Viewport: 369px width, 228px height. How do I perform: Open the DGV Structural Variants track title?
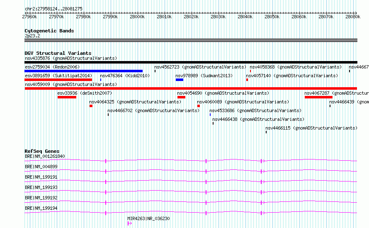tap(58, 53)
